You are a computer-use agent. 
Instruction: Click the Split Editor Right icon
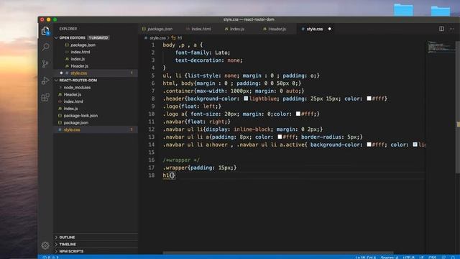tap(441, 29)
